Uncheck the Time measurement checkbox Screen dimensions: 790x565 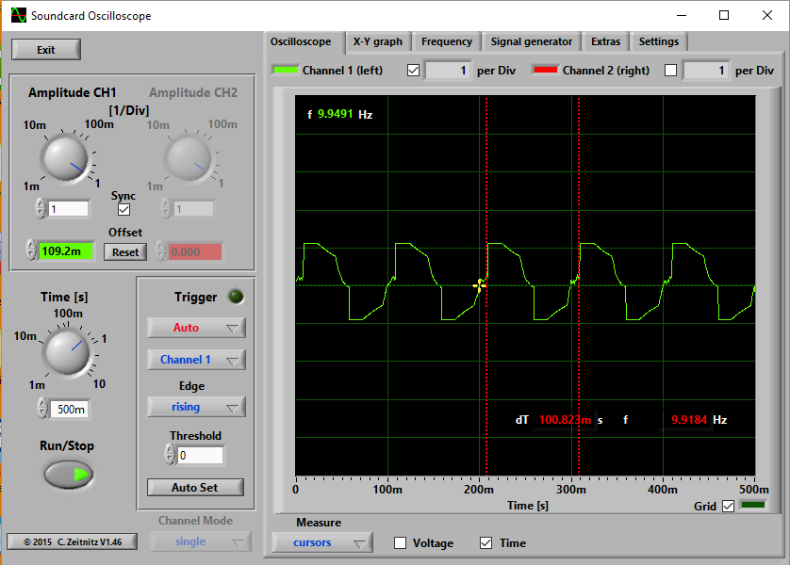[486, 542]
